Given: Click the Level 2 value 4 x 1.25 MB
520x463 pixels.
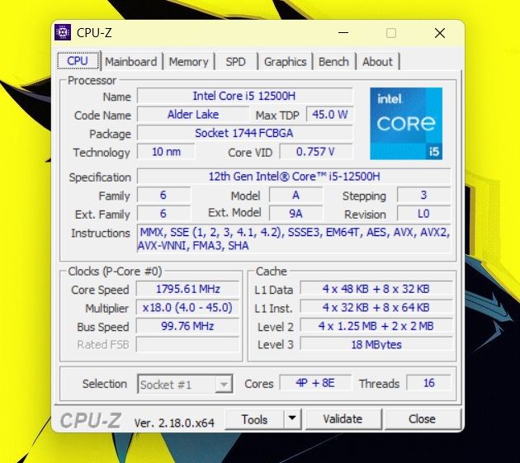Looking at the screenshot, I should [x=376, y=326].
